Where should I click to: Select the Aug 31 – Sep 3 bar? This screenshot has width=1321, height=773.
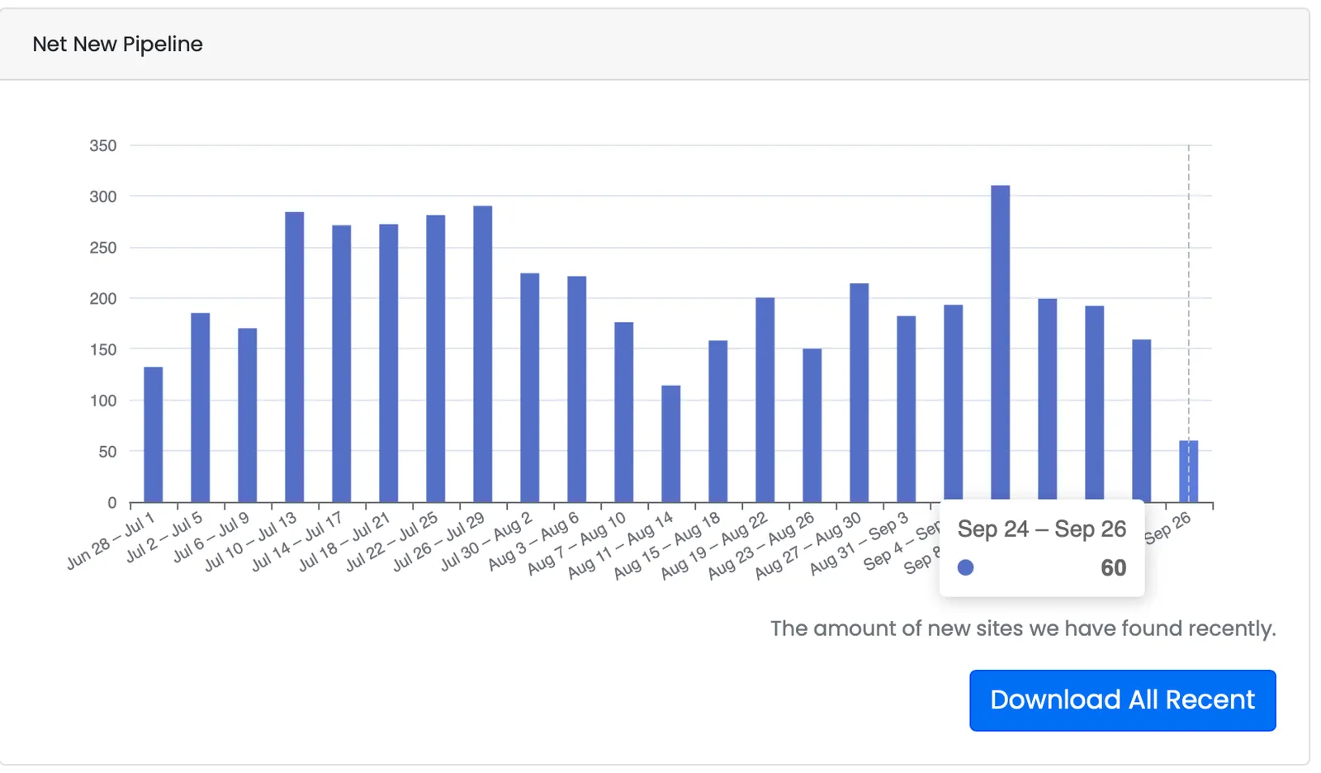coord(906,409)
